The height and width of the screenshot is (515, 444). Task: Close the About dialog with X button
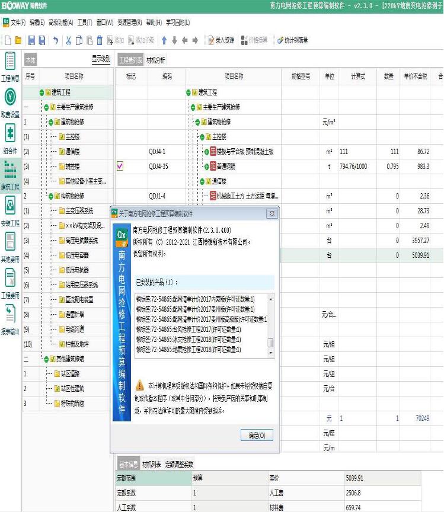point(271,214)
